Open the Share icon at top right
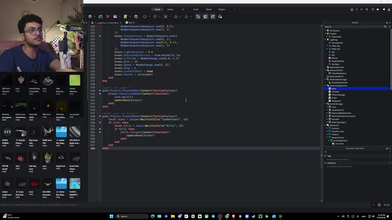 [x=367, y=9]
